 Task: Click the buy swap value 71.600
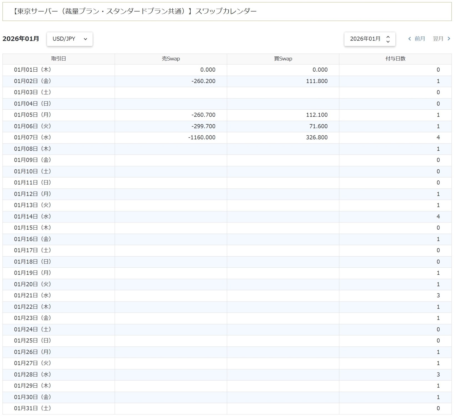[x=318, y=126]
